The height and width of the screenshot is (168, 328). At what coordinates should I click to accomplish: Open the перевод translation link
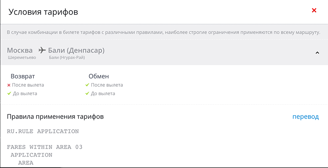pyautogui.click(x=305, y=117)
